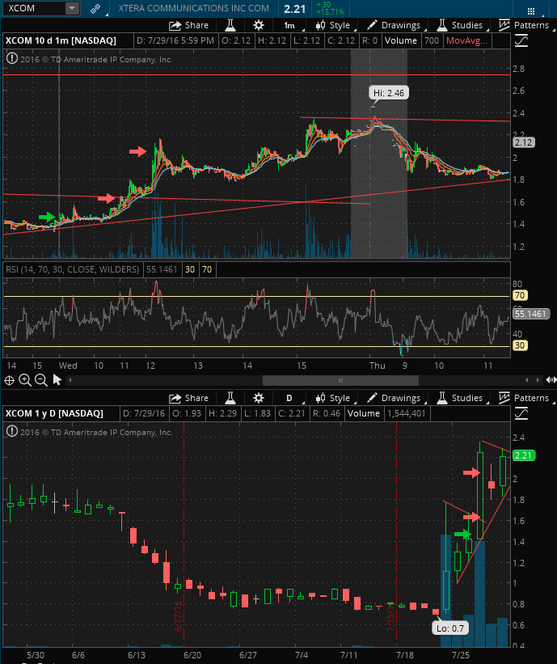Image resolution: width=557 pixels, height=664 pixels.
Task: Click the left scroll arrow of chart scrollbar
Action: tap(70, 380)
